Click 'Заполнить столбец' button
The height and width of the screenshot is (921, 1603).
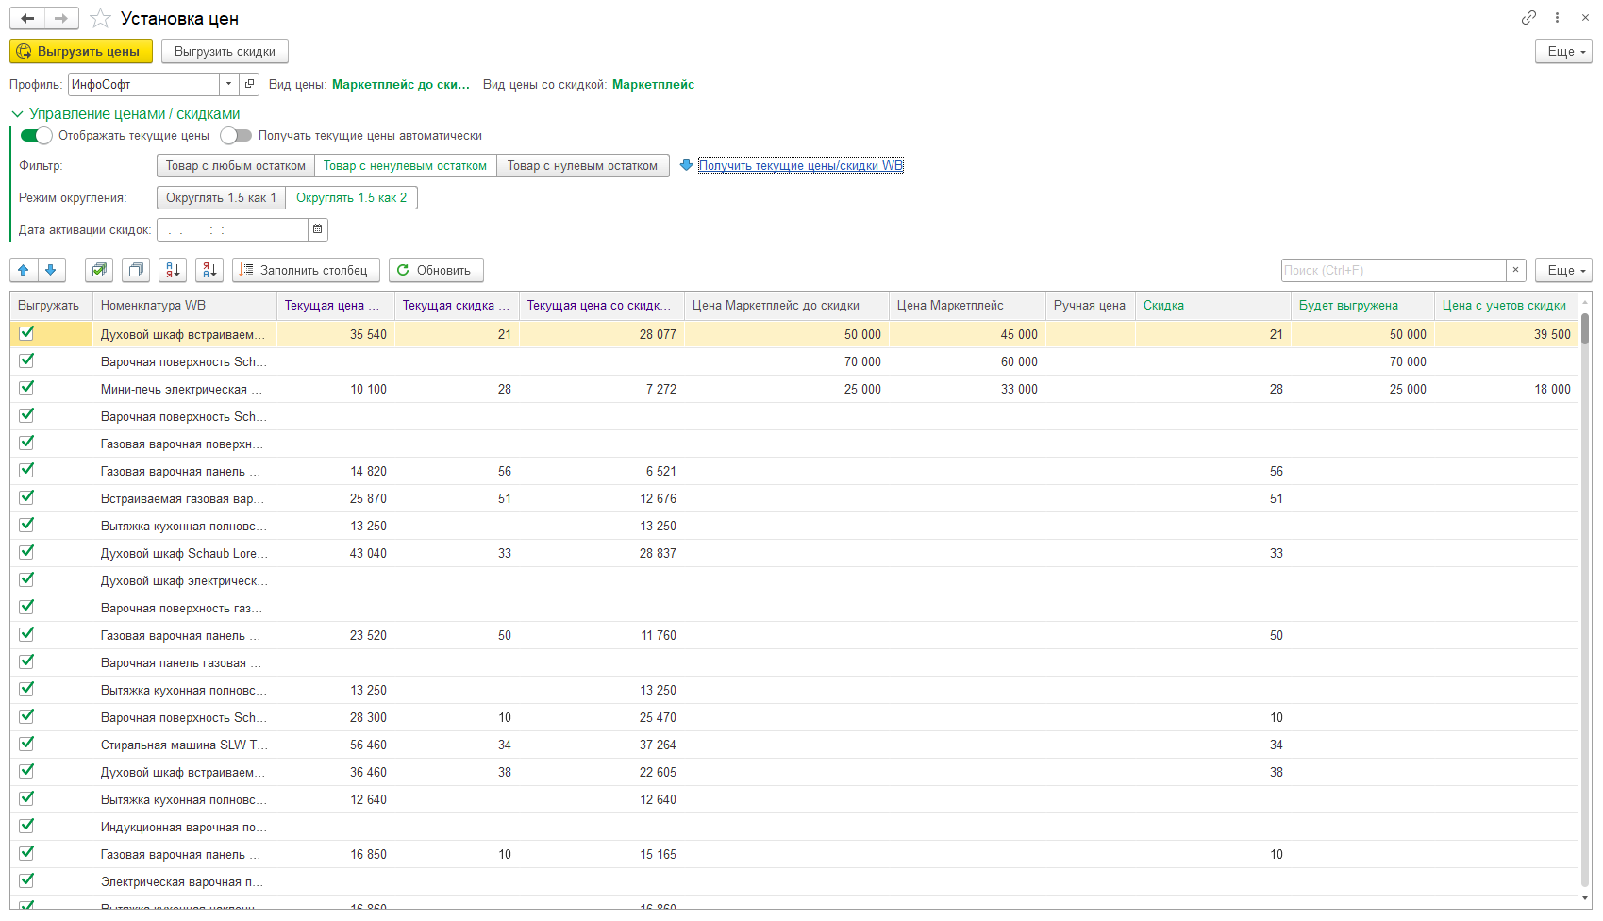click(306, 270)
